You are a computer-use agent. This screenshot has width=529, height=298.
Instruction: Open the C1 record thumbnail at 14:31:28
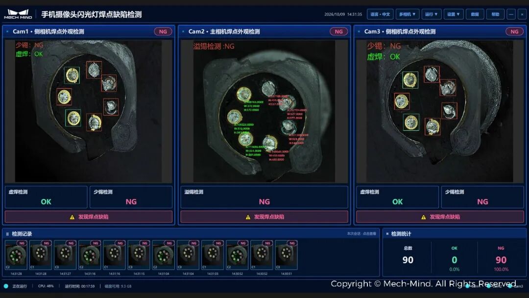[x=41, y=255]
